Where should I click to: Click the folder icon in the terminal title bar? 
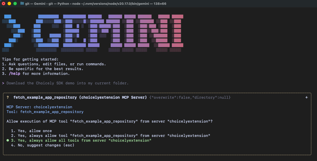click(x=22, y=4)
